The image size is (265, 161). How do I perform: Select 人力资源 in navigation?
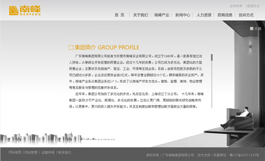click(x=204, y=15)
